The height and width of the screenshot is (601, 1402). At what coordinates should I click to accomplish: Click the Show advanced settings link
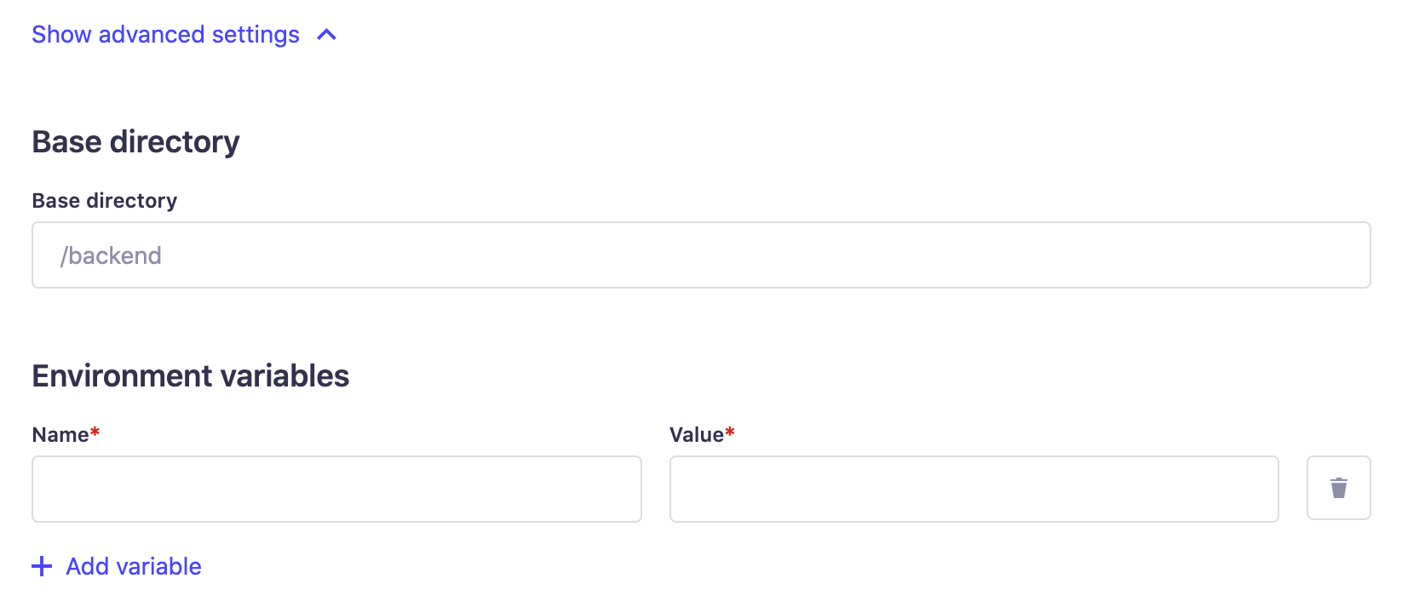coord(164,35)
